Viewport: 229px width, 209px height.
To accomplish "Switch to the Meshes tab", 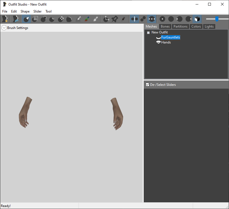I will pyautogui.click(x=151, y=26).
